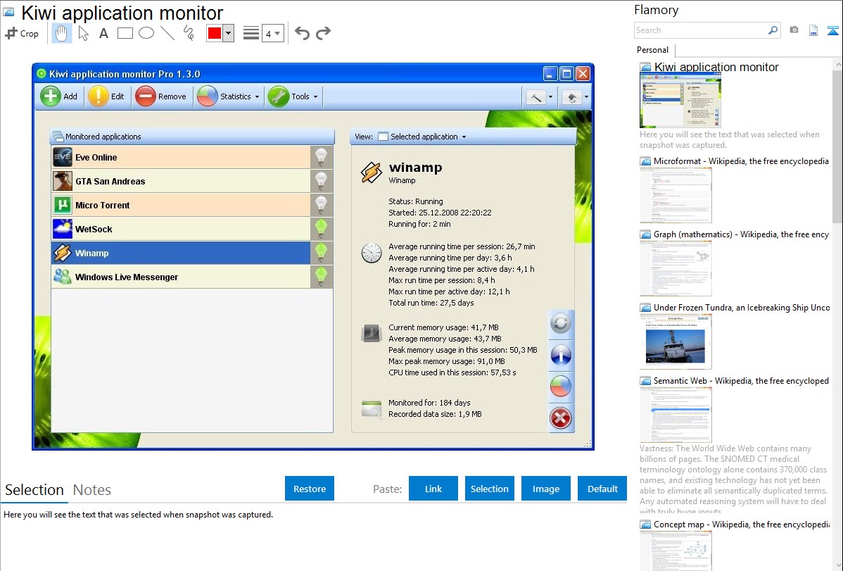The width and height of the screenshot is (843, 571).
Task: Select the Winamp row
Action: 181,253
